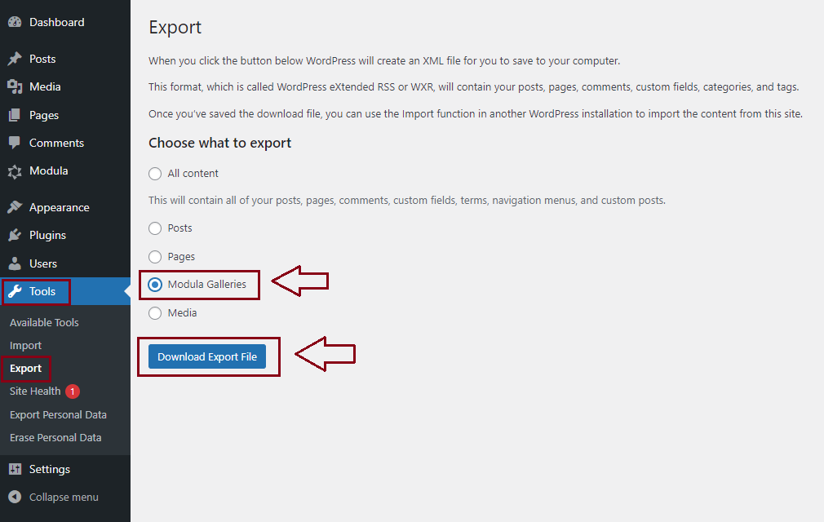
Task: Click the Dashboard gauge icon
Action: tap(15, 22)
